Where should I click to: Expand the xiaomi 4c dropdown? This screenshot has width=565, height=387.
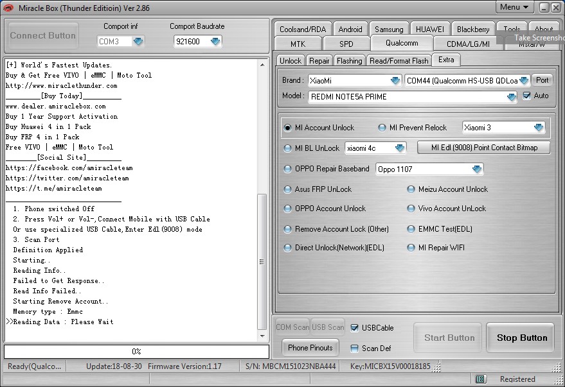(x=400, y=148)
